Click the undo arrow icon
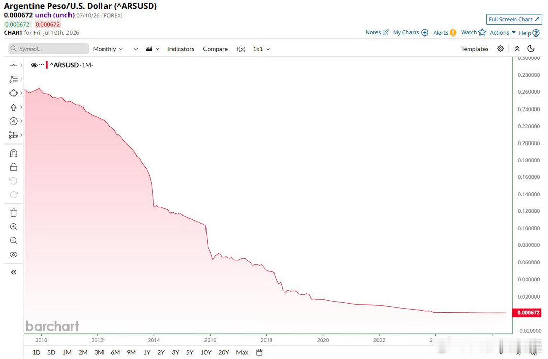 coord(13,181)
